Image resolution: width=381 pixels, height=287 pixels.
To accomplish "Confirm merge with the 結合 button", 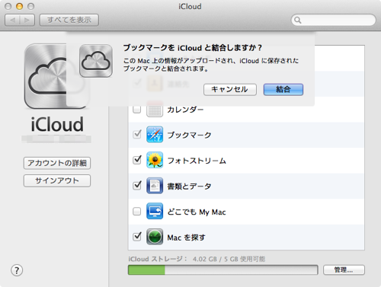I will (x=283, y=90).
